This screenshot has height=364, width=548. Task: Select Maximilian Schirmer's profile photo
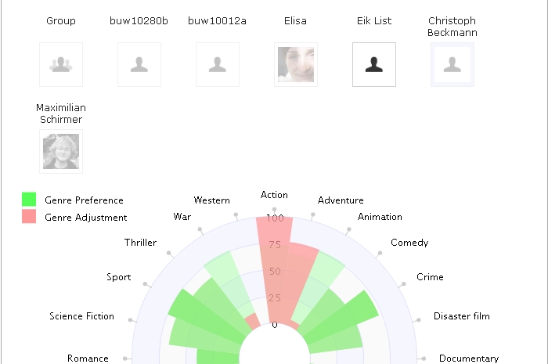point(61,151)
